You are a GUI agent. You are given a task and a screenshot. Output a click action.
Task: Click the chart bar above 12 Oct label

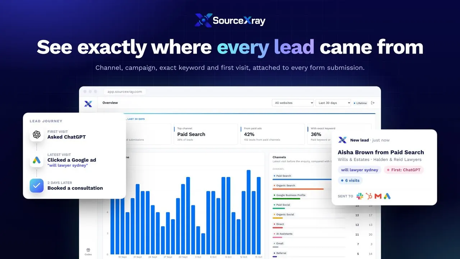(x=244, y=223)
